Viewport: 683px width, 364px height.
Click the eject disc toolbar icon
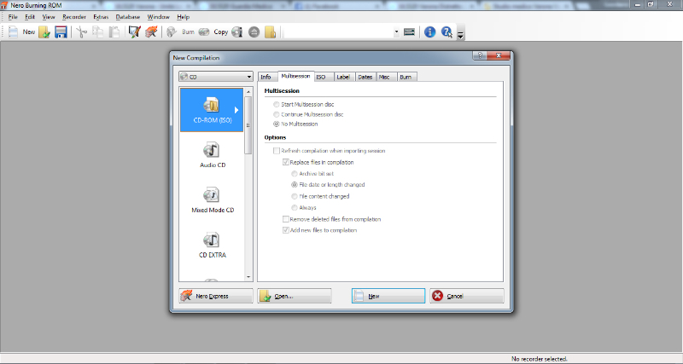click(254, 32)
